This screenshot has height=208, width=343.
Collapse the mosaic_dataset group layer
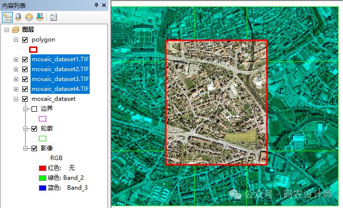point(16,99)
